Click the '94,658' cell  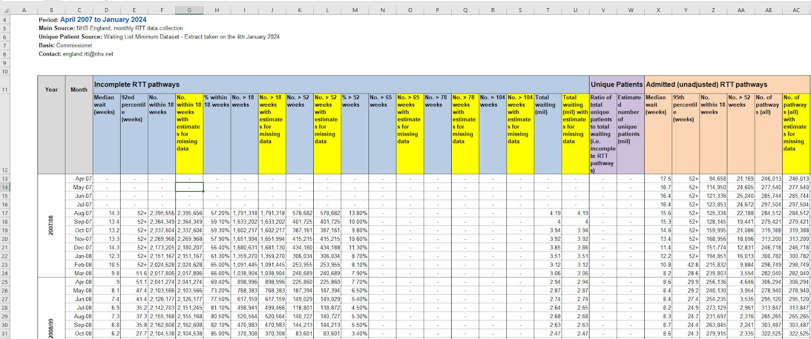tap(713, 179)
